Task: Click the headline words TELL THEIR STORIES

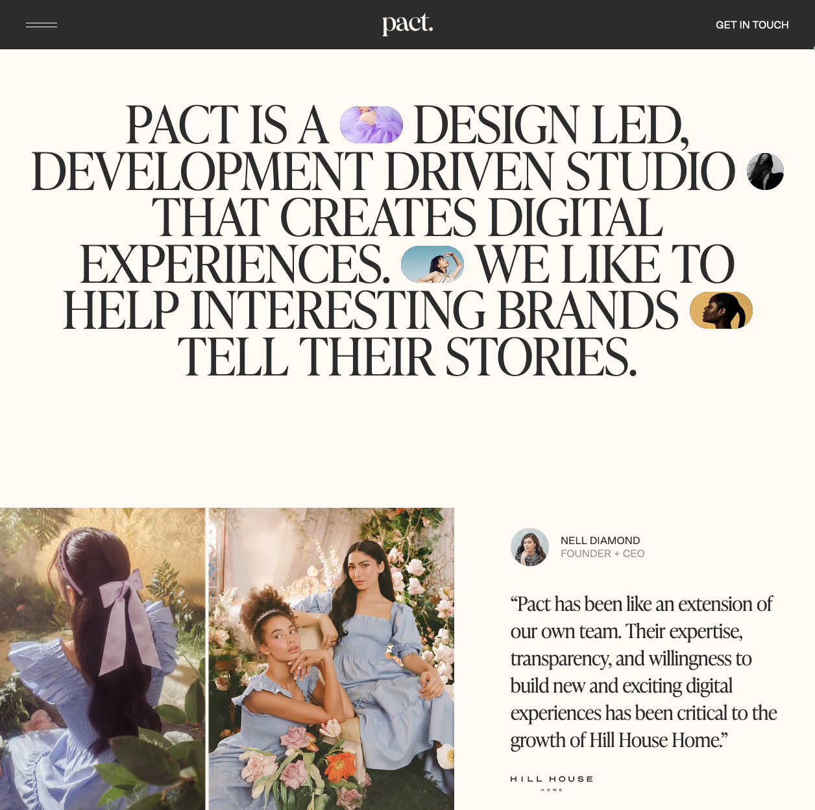Action: (x=408, y=357)
